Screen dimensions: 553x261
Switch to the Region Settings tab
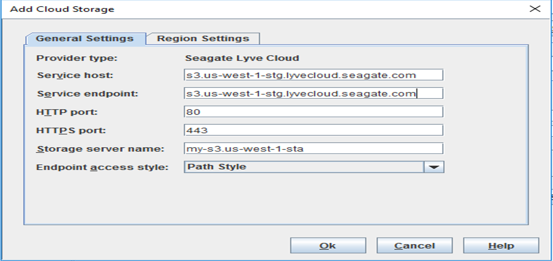[x=203, y=39]
